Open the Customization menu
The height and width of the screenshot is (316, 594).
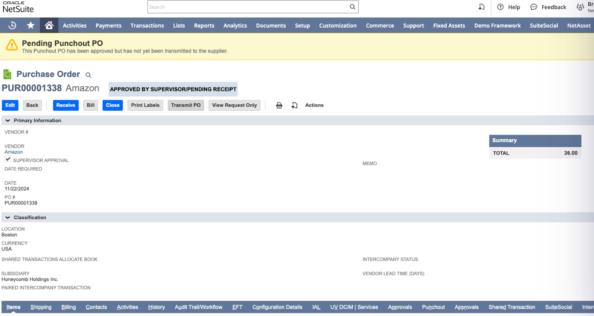[338, 25]
